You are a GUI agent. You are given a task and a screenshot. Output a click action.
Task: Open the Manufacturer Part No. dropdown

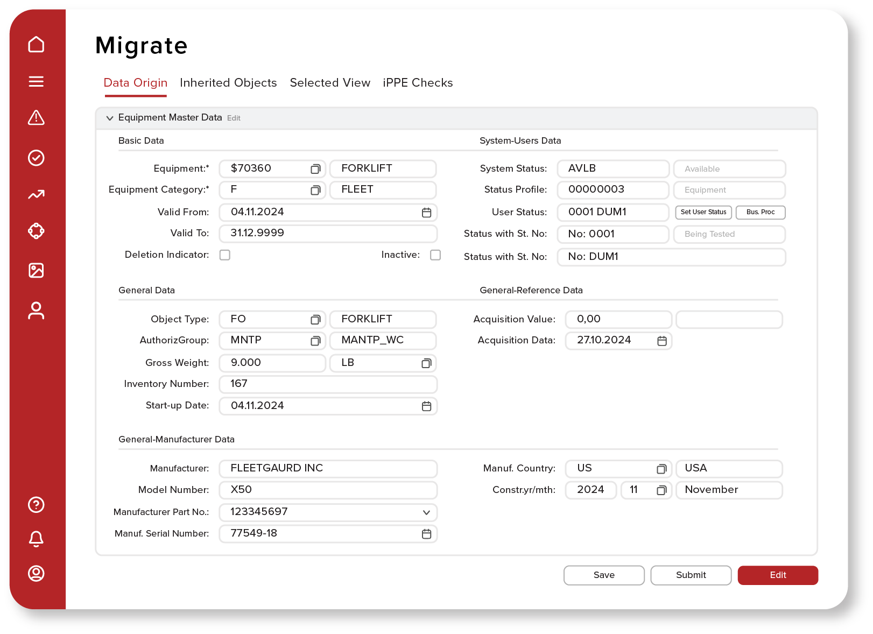(426, 512)
